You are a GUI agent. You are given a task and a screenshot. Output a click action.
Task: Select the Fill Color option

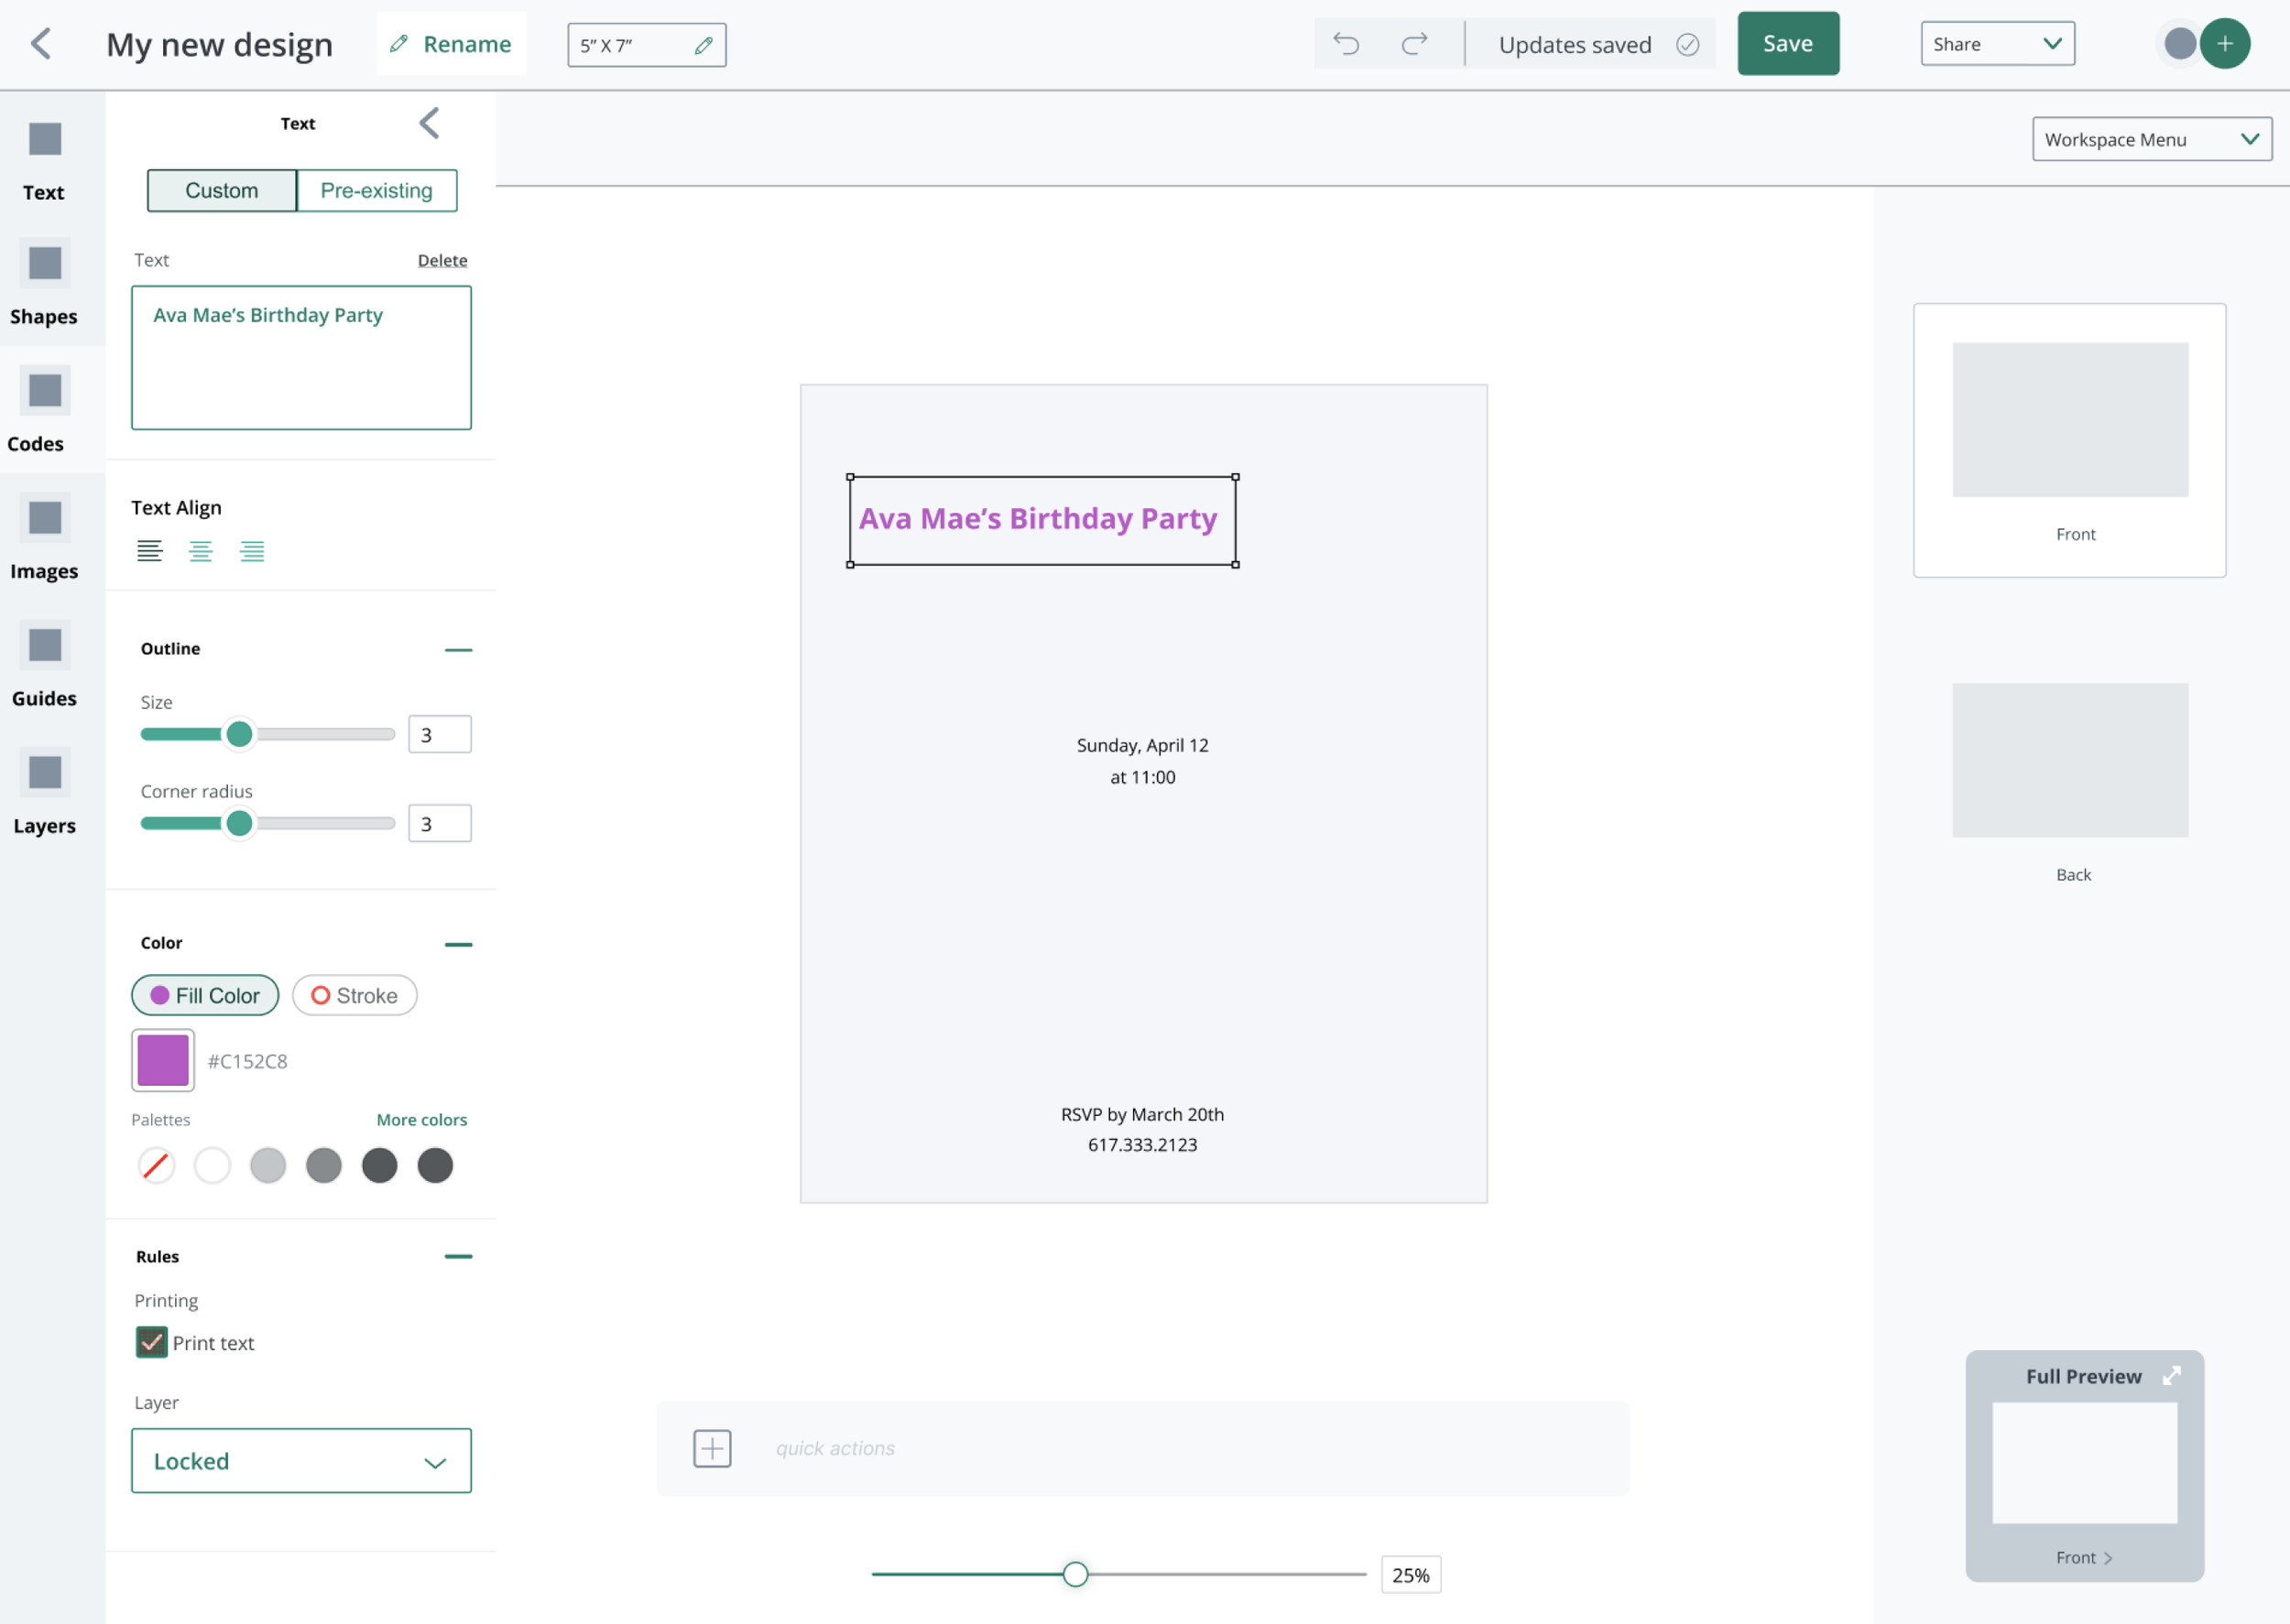pos(205,995)
